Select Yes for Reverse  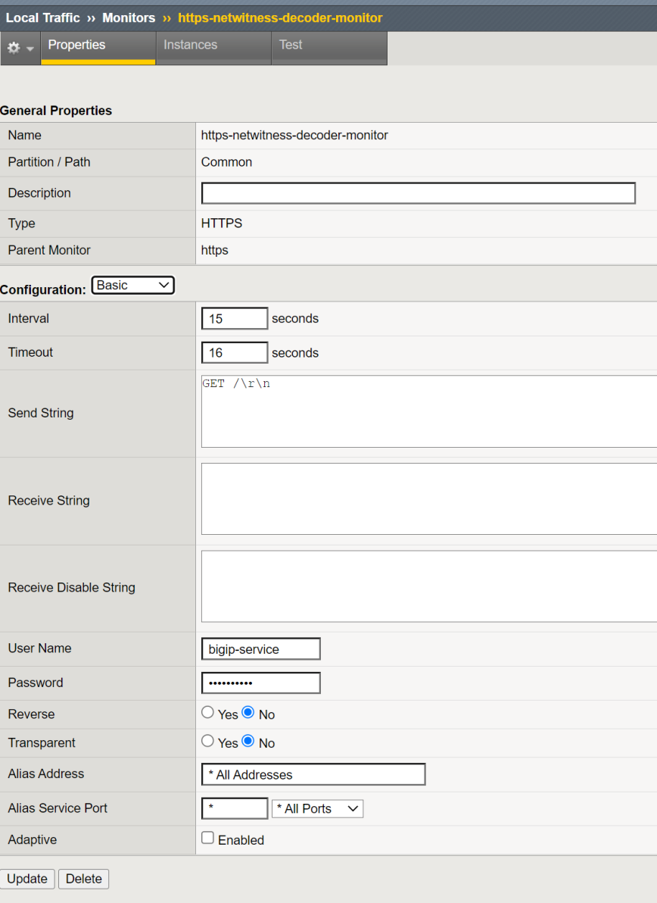tap(207, 713)
